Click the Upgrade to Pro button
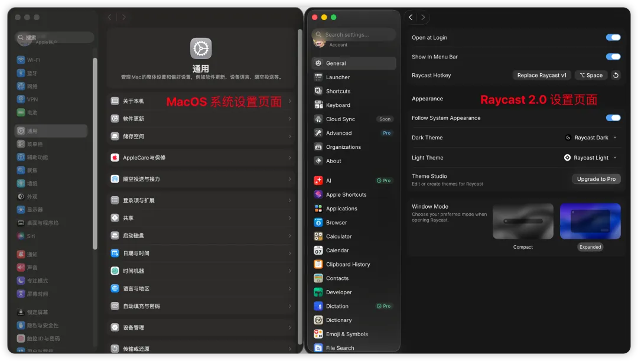This screenshot has width=638, height=361. coord(596,179)
